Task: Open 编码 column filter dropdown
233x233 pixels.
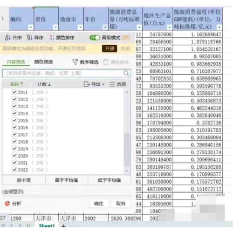Action: [x=31, y=27]
